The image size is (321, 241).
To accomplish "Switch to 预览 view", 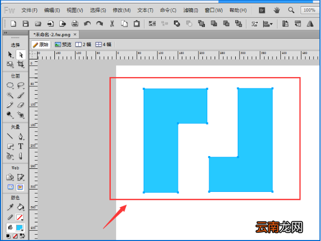I will click(x=63, y=44).
